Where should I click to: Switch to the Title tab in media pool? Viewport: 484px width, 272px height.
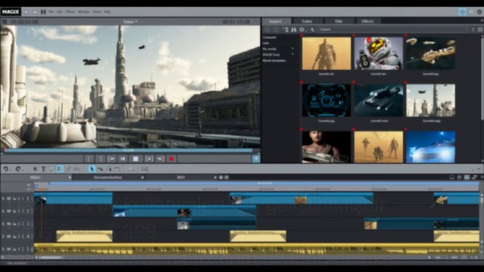[339, 21]
